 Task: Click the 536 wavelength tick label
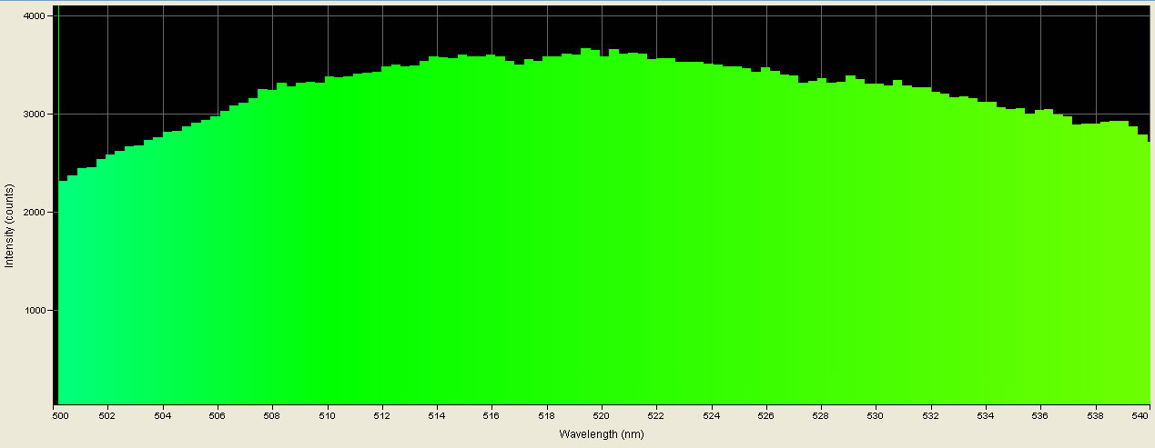pos(1039,418)
